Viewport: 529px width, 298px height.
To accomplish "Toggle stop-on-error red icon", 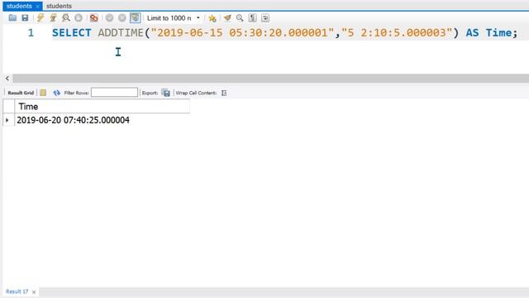I will coord(94,18).
